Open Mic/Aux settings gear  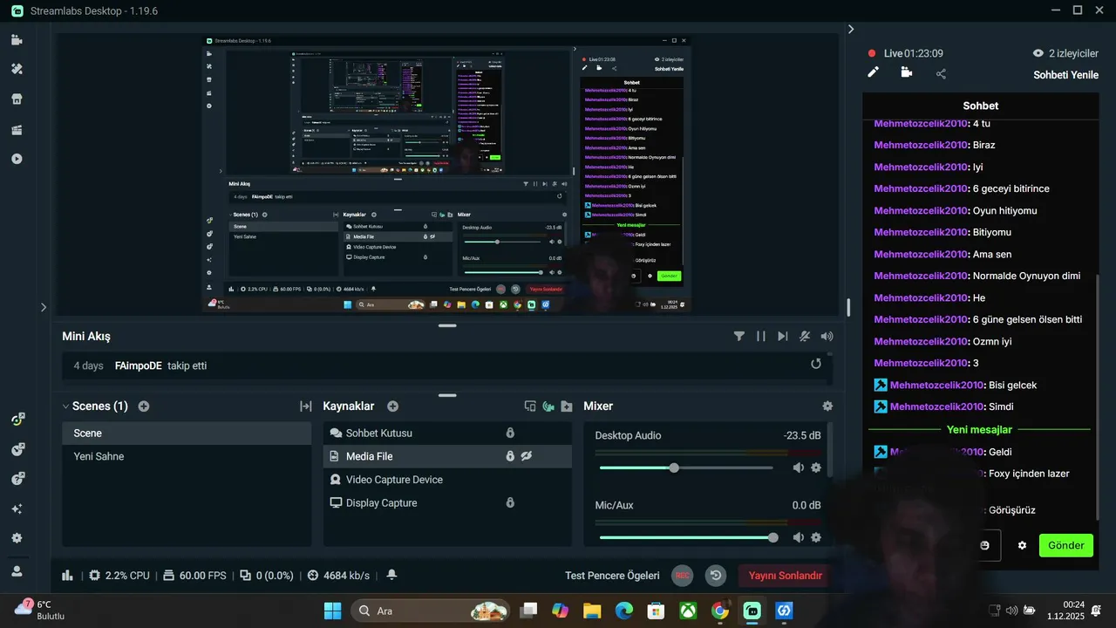(816, 537)
